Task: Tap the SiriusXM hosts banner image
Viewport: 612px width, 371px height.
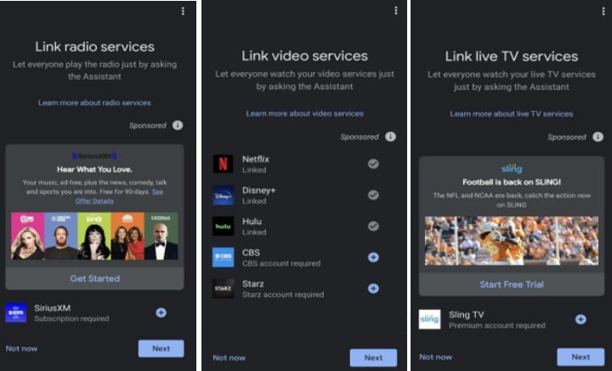Action: click(x=94, y=236)
